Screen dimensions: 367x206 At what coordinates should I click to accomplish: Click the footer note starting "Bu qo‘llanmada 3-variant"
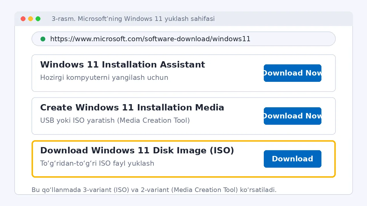click(154, 190)
